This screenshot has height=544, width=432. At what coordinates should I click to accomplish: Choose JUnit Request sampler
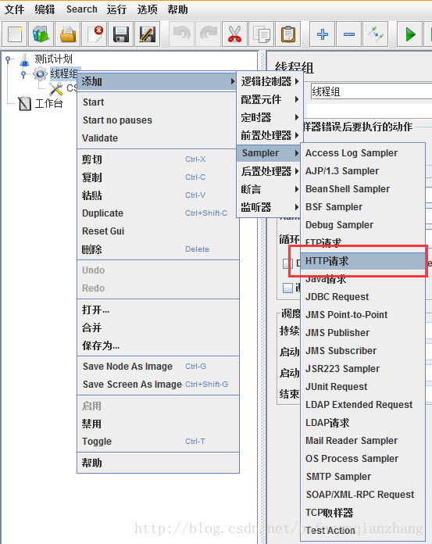pyautogui.click(x=363, y=387)
